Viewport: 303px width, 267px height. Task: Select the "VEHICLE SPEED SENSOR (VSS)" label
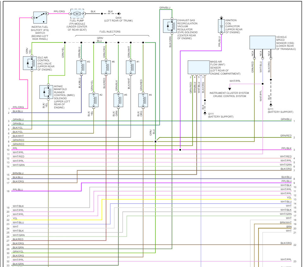click(x=286, y=43)
